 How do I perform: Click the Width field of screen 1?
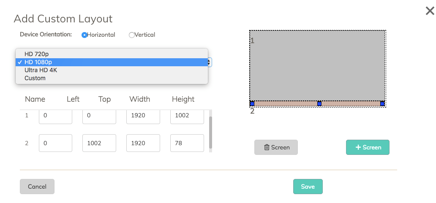click(x=143, y=115)
